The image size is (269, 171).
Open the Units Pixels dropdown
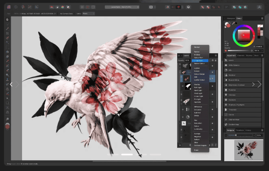(88, 13)
